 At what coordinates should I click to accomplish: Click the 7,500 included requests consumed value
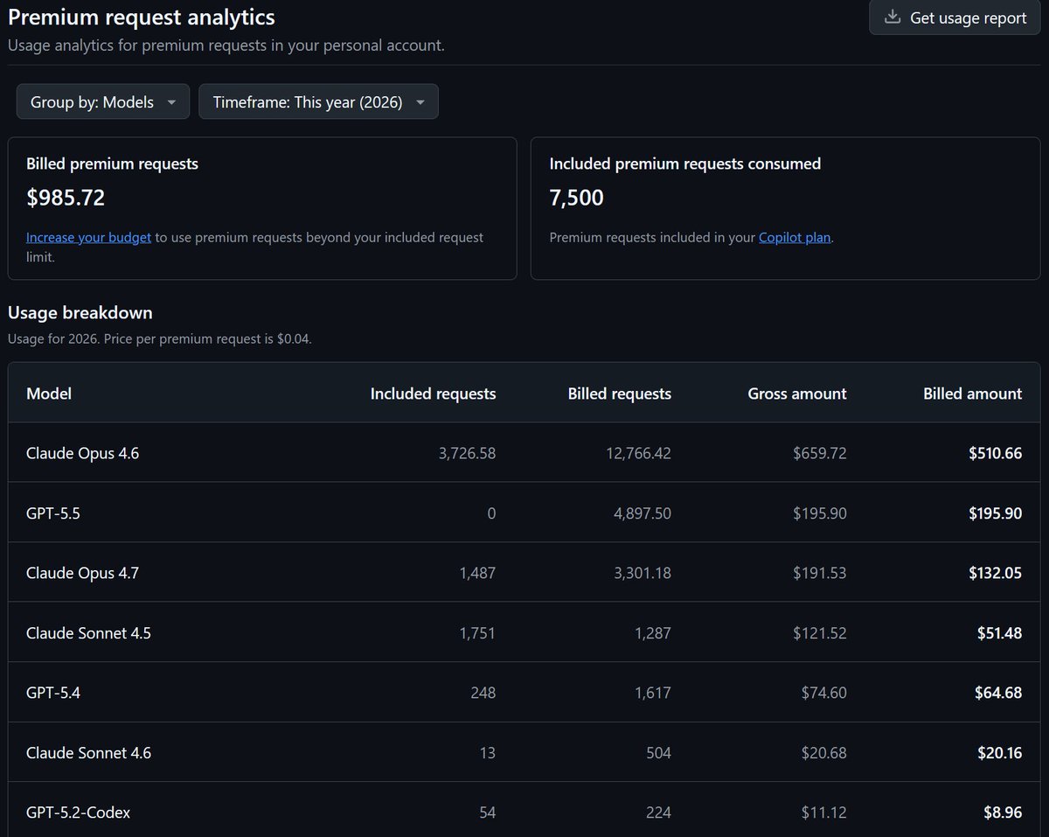pyautogui.click(x=576, y=198)
